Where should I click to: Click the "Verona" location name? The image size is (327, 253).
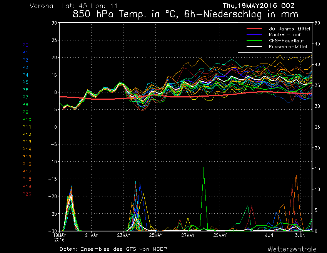coord(42,6)
